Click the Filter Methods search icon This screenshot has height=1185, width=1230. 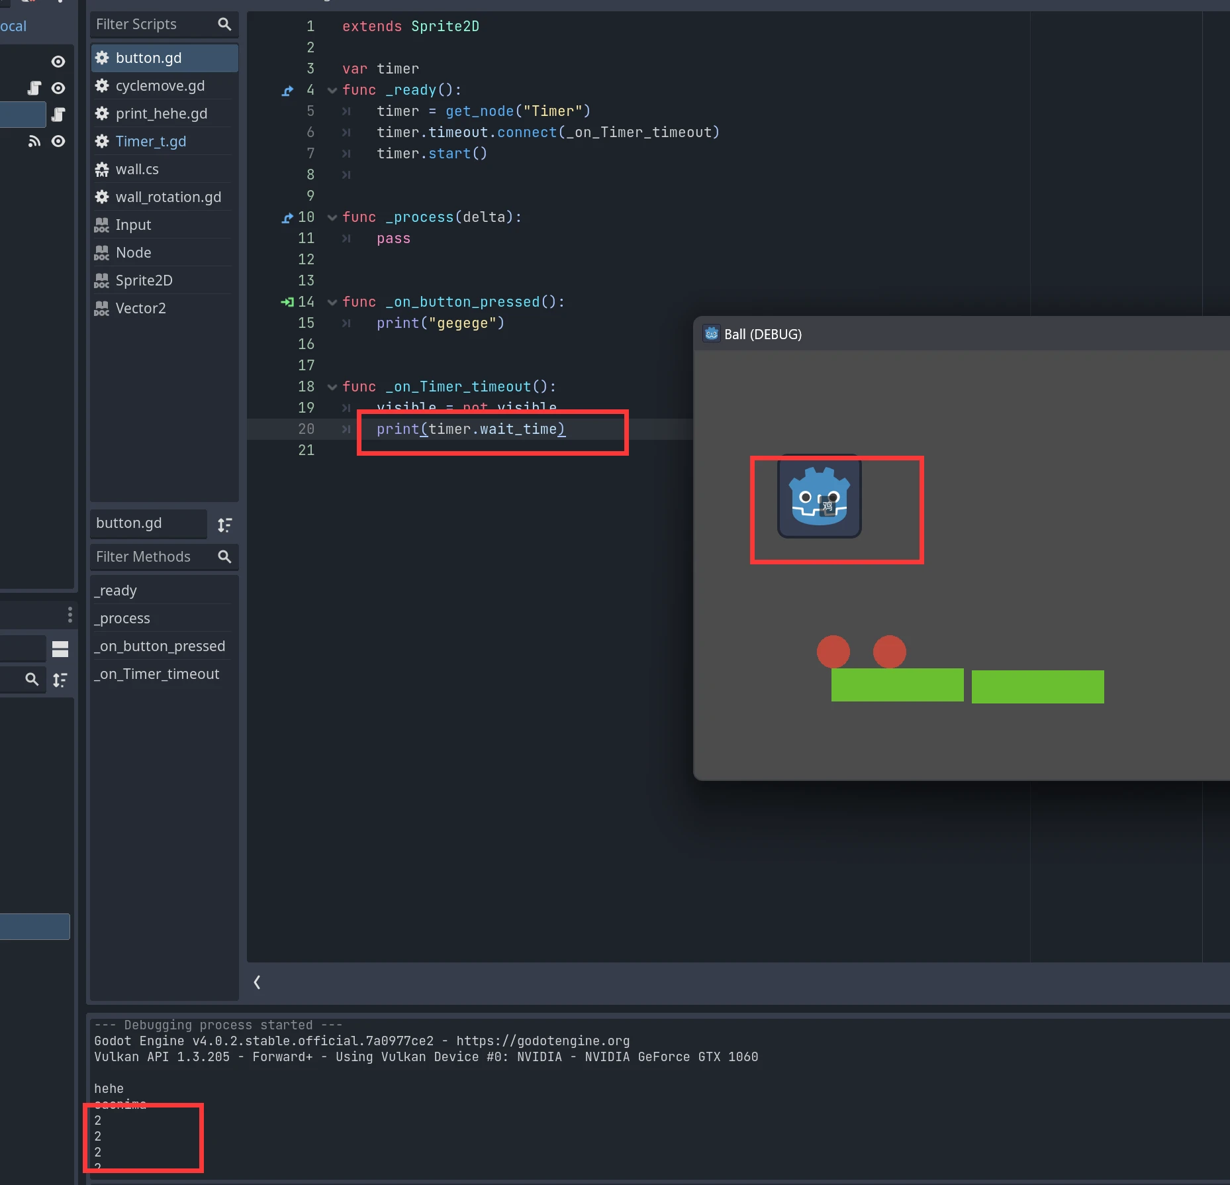click(224, 557)
